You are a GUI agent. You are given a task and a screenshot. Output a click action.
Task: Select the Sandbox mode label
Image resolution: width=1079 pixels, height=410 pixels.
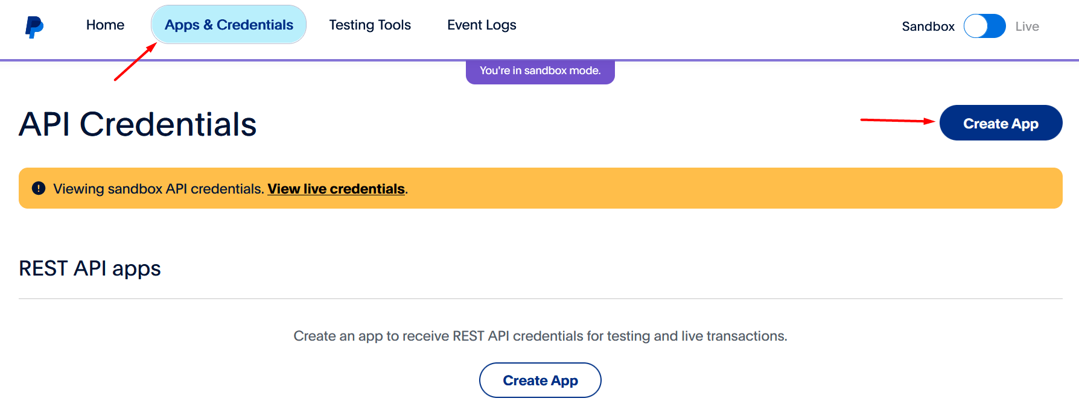click(928, 27)
